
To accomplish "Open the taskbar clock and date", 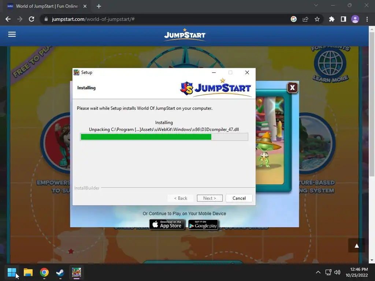I will (357, 272).
